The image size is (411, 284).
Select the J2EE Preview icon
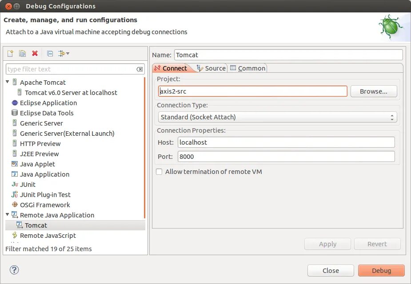pyautogui.click(x=15, y=154)
